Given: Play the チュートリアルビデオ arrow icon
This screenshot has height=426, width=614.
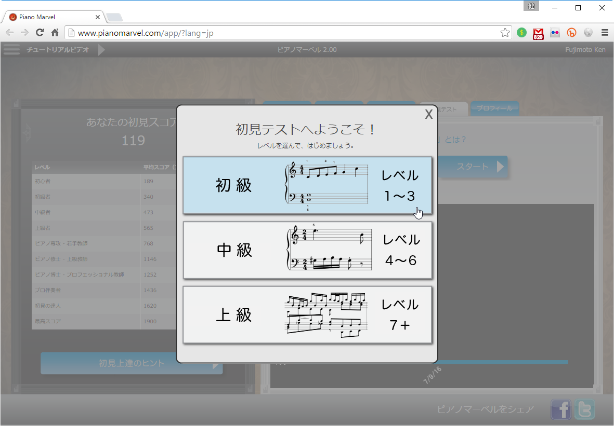Looking at the screenshot, I should (x=101, y=50).
